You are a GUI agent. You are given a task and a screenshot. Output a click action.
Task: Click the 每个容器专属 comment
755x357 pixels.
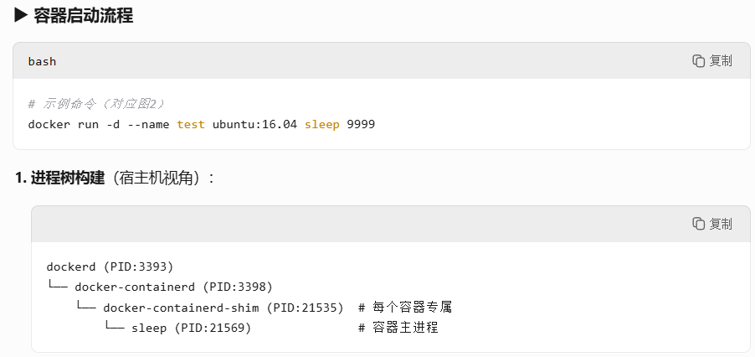pyautogui.click(x=405, y=308)
